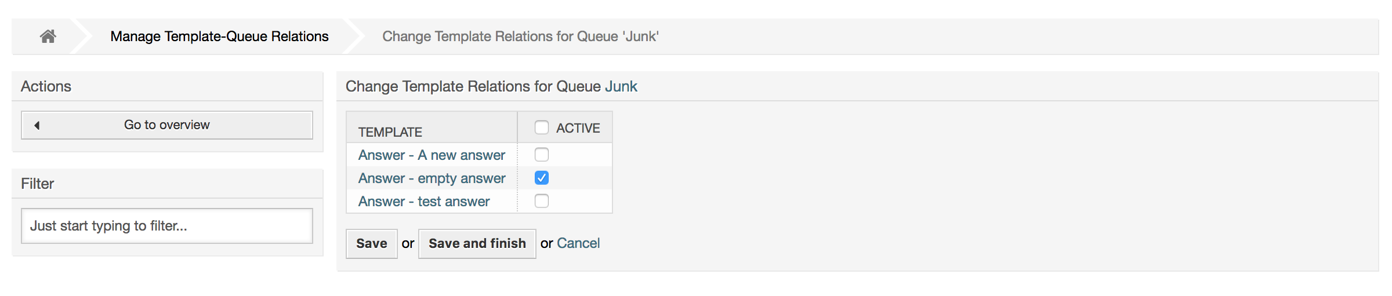Select the Change Template Relations for Queue 'Junk' breadcrumb

tap(520, 36)
